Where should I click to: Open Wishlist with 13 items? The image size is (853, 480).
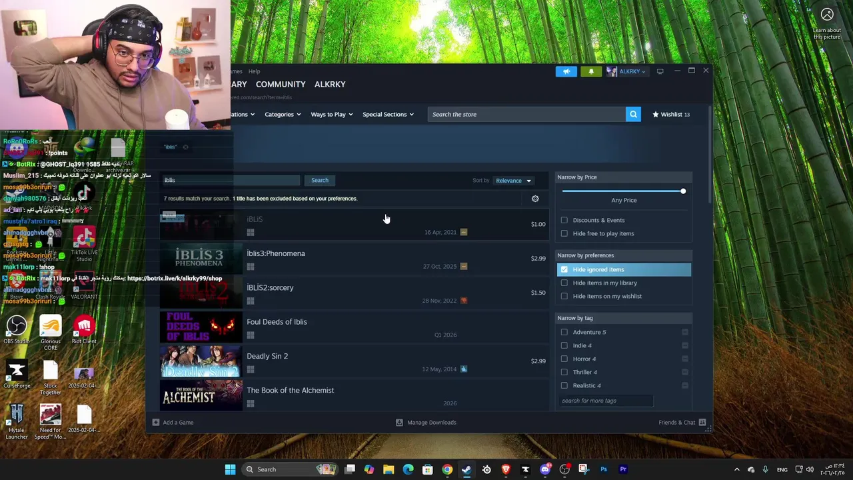671,114
